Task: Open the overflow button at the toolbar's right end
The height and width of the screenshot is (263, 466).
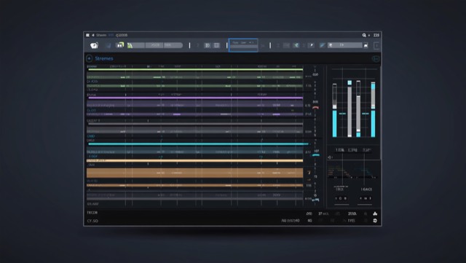Action: point(376,45)
